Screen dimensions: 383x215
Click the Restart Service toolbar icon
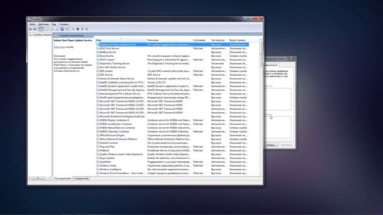click(x=87, y=29)
